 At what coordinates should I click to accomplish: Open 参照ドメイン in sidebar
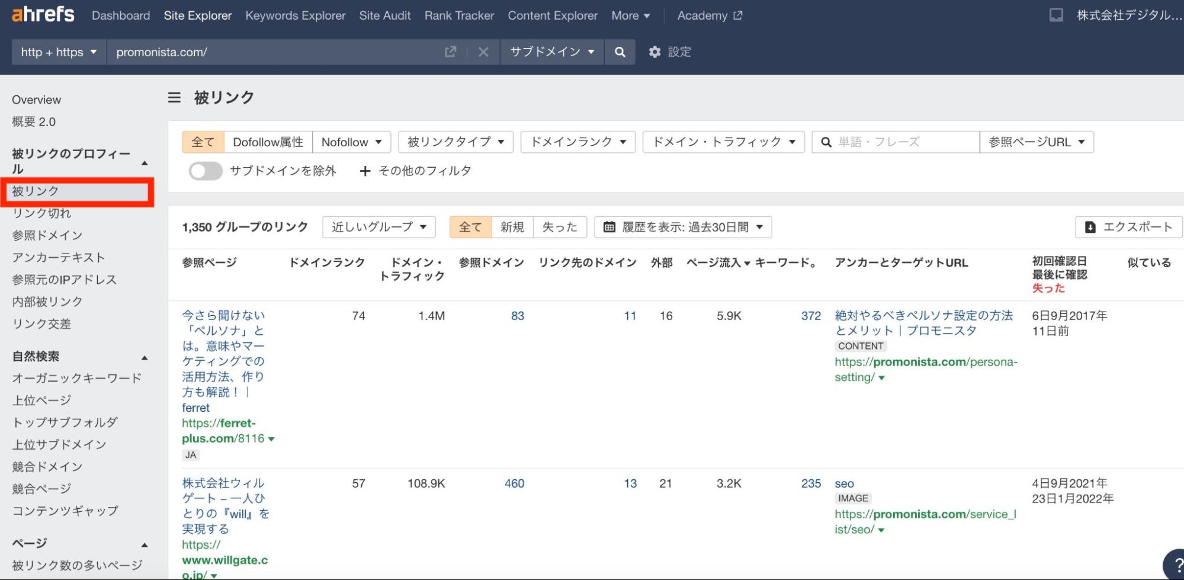click(47, 235)
